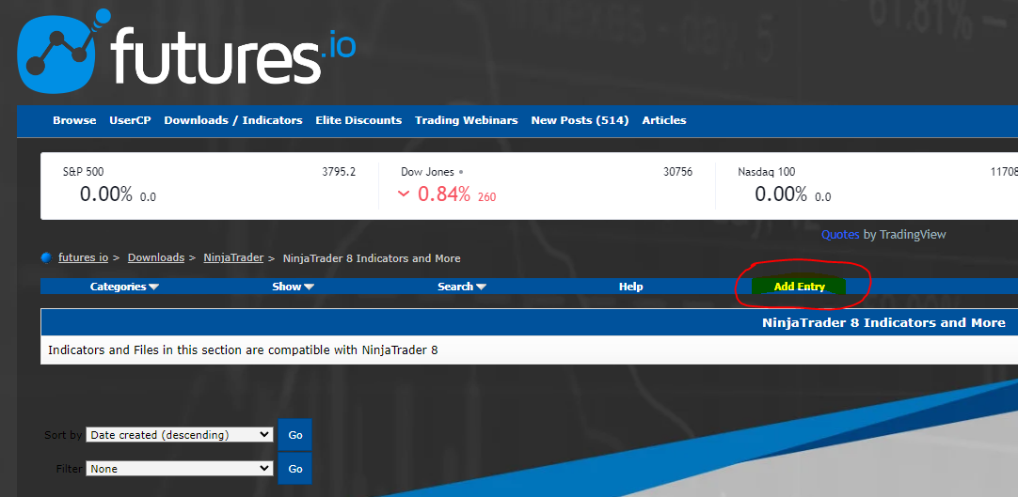Click the Add Entry button
The width and height of the screenshot is (1018, 497).
[x=799, y=287]
